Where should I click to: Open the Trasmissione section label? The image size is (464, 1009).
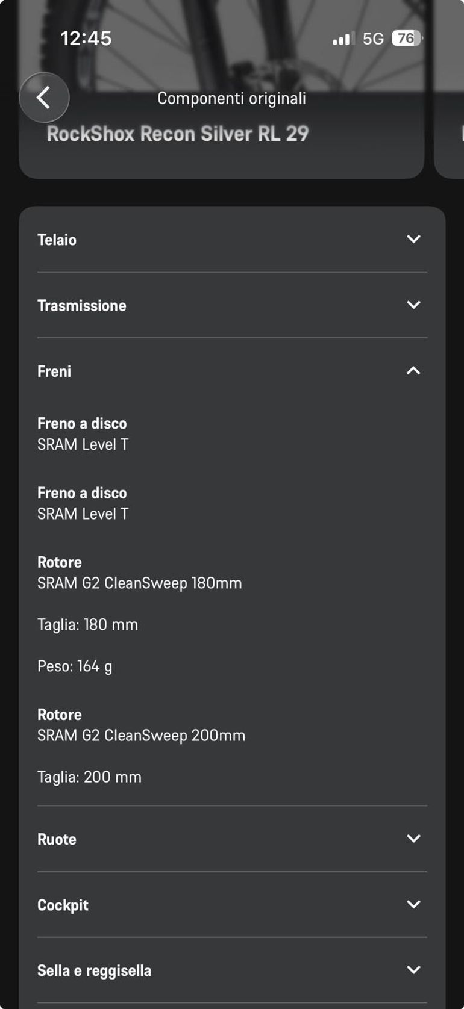coord(82,305)
